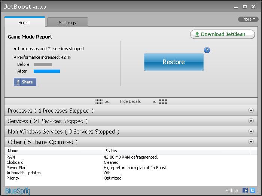This screenshot has height=196, width=262.
Task: Click the Download JetClean button
Action: coord(222,34)
